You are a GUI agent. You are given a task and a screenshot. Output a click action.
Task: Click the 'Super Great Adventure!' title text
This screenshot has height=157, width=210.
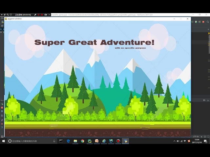click(x=94, y=42)
